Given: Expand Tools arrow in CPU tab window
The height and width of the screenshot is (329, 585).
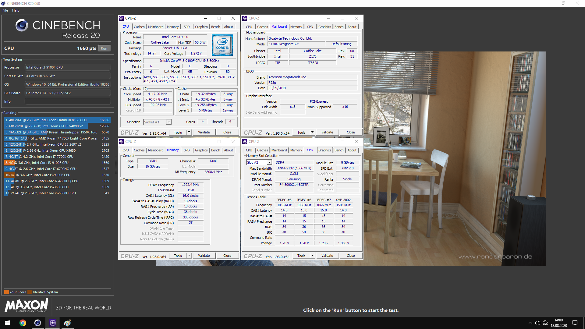Looking at the screenshot, I should pyautogui.click(x=189, y=132).
